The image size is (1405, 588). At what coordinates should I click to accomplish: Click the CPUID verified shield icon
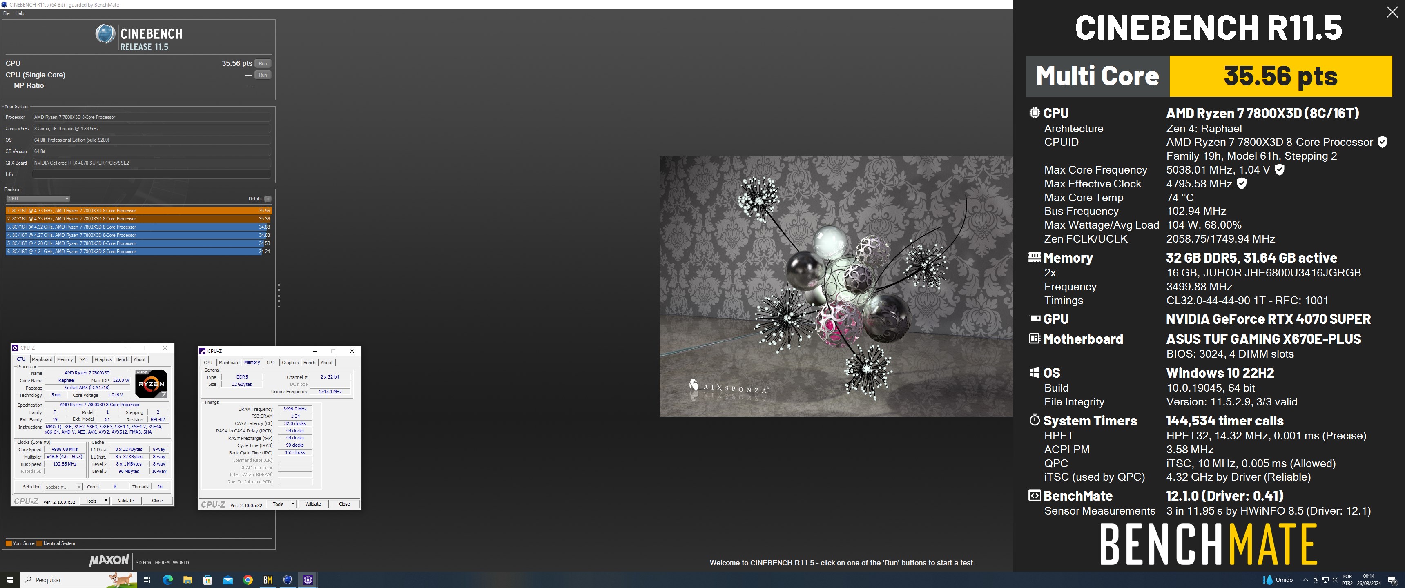click(1382, 142)
